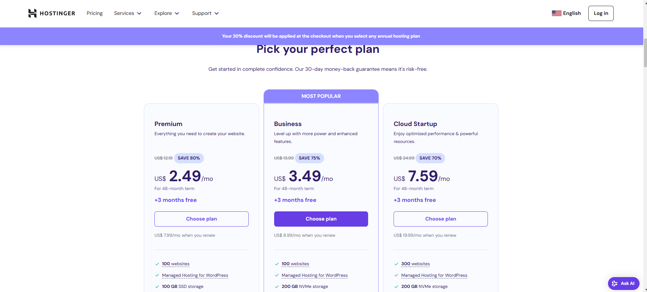
Task: Open the English language selector
Action: [x=572, y=13]
